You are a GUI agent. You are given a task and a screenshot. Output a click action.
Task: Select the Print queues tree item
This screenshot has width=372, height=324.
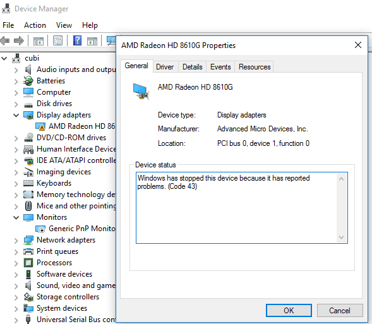(x=57, y=251)
